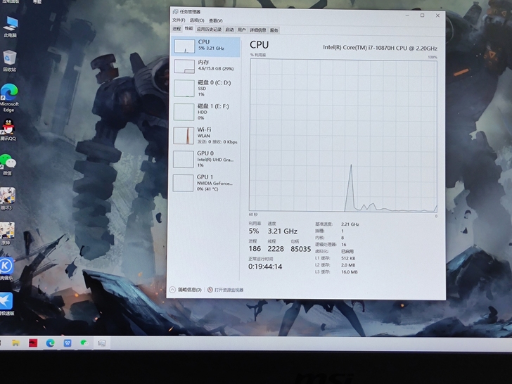Select Microsoft Edge desktop shortcut
Screen dimensions: 512x384
coord(9,98)
